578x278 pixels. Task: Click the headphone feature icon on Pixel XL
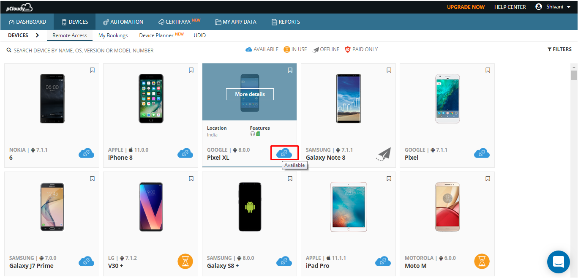click(253, 134)
